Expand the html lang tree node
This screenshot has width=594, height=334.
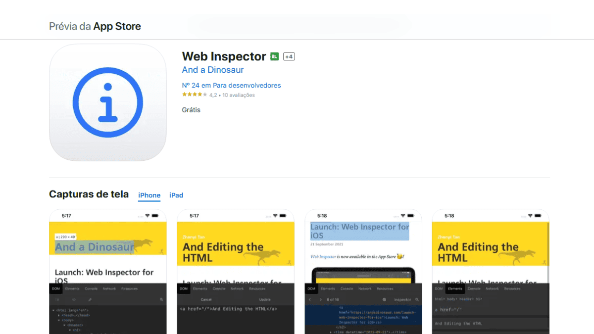pyautogui.click(x=53, y=310)
